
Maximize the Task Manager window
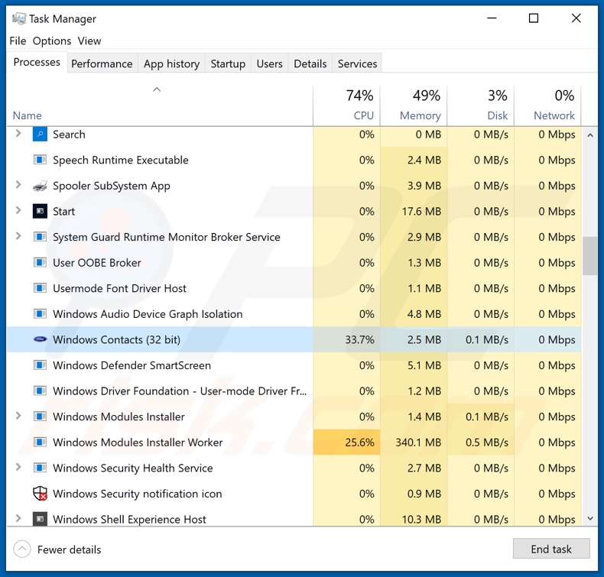(534, 18)
